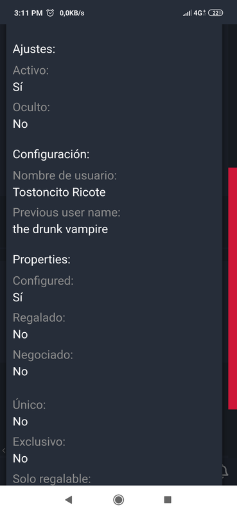Tap the battery indicator icon
This screenshot has height=514, width=237.
click(215, 13)
